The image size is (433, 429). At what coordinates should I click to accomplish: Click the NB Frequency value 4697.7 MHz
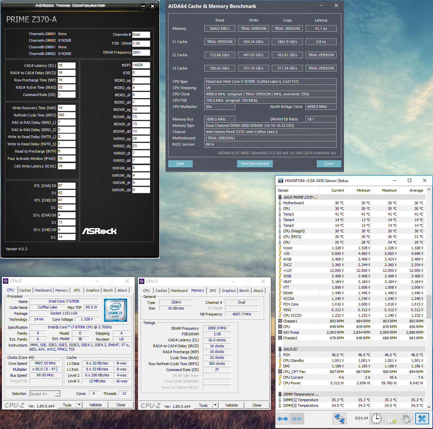coord(242,314)
